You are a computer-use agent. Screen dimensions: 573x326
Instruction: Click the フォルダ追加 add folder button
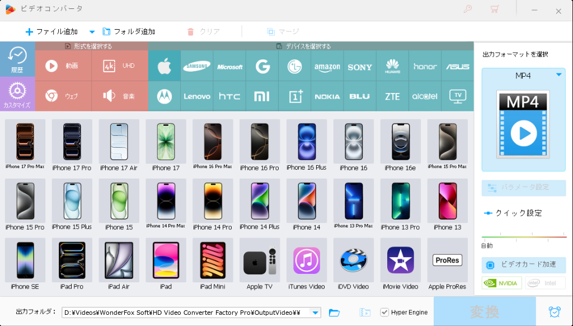coord(129,32)
